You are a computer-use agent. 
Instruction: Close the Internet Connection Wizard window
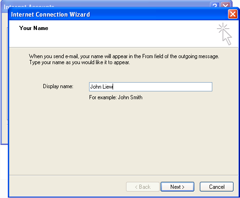233,14
